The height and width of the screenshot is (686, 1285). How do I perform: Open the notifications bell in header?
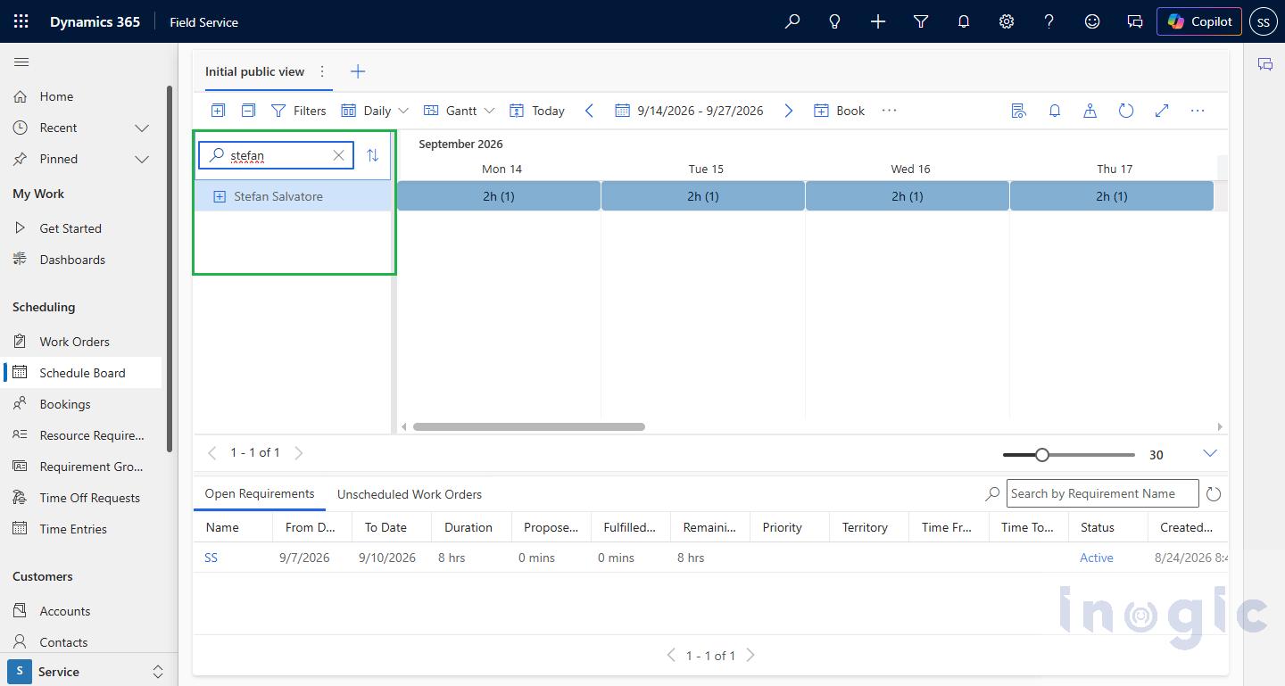[964, 21]
